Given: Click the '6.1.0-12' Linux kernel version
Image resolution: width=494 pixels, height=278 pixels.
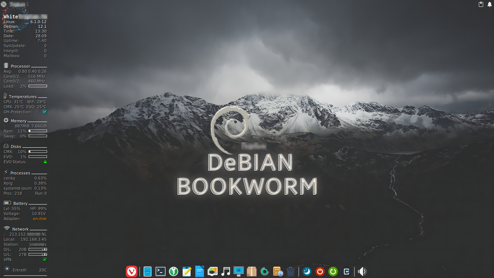Looking at the screenshot, I should pos(38,22).
